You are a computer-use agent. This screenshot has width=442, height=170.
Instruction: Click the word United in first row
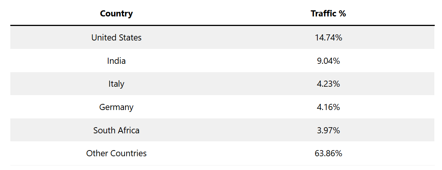(x=103, y=37)
